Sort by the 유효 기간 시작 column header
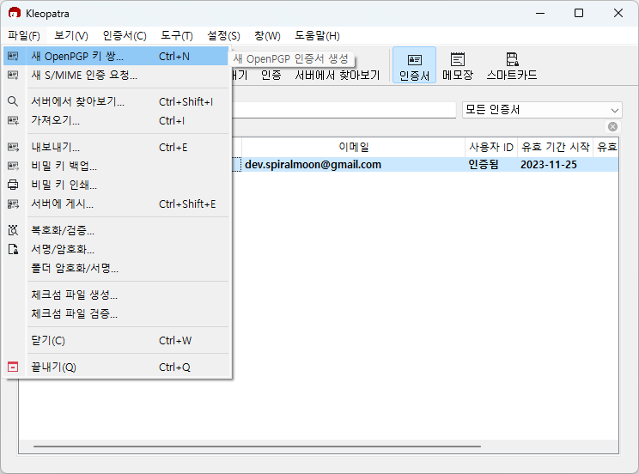 click(x=556, y=147)
